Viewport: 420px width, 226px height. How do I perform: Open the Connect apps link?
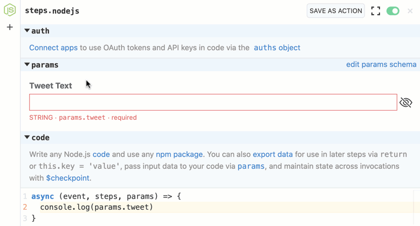53,47
